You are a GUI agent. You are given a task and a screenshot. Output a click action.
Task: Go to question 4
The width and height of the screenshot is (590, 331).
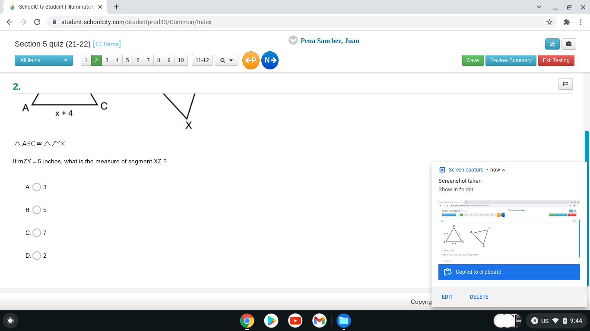[x=117, y=60]
